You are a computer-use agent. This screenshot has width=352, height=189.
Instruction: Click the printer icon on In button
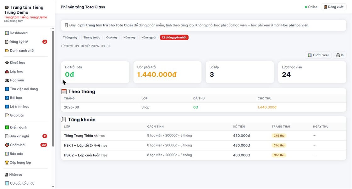[x=338, y=55]
